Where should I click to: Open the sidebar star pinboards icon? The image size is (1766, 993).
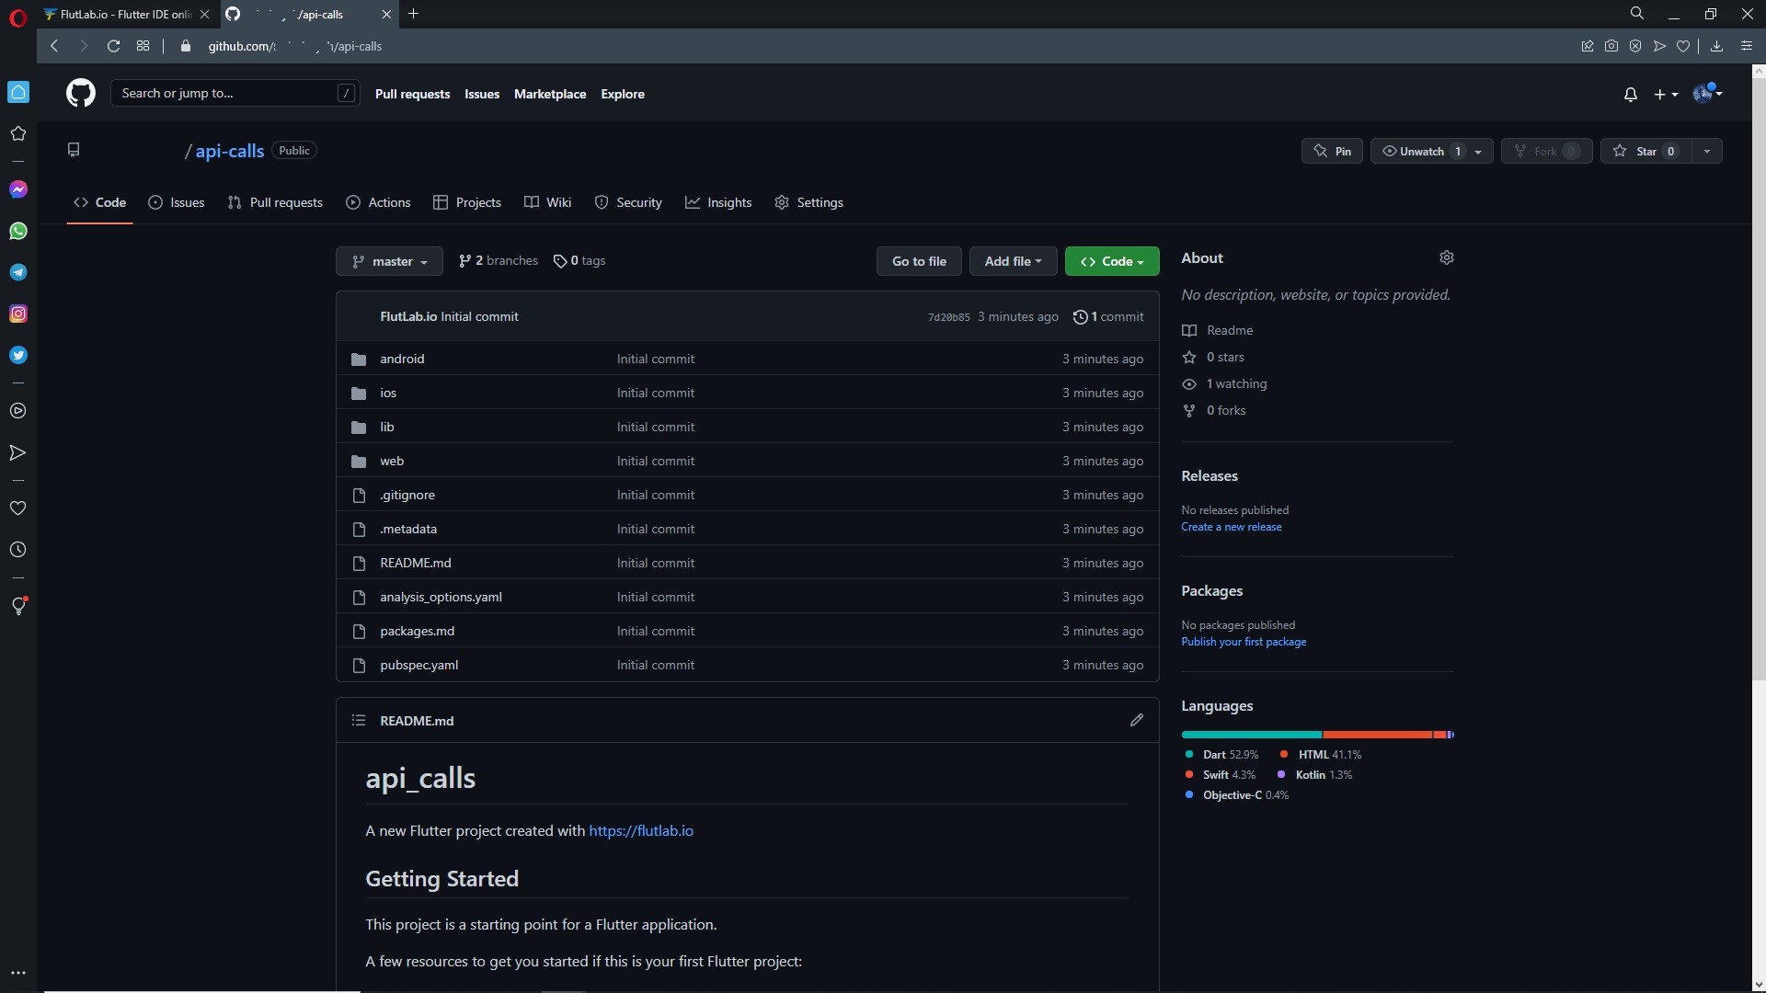(x=18, y=133)
